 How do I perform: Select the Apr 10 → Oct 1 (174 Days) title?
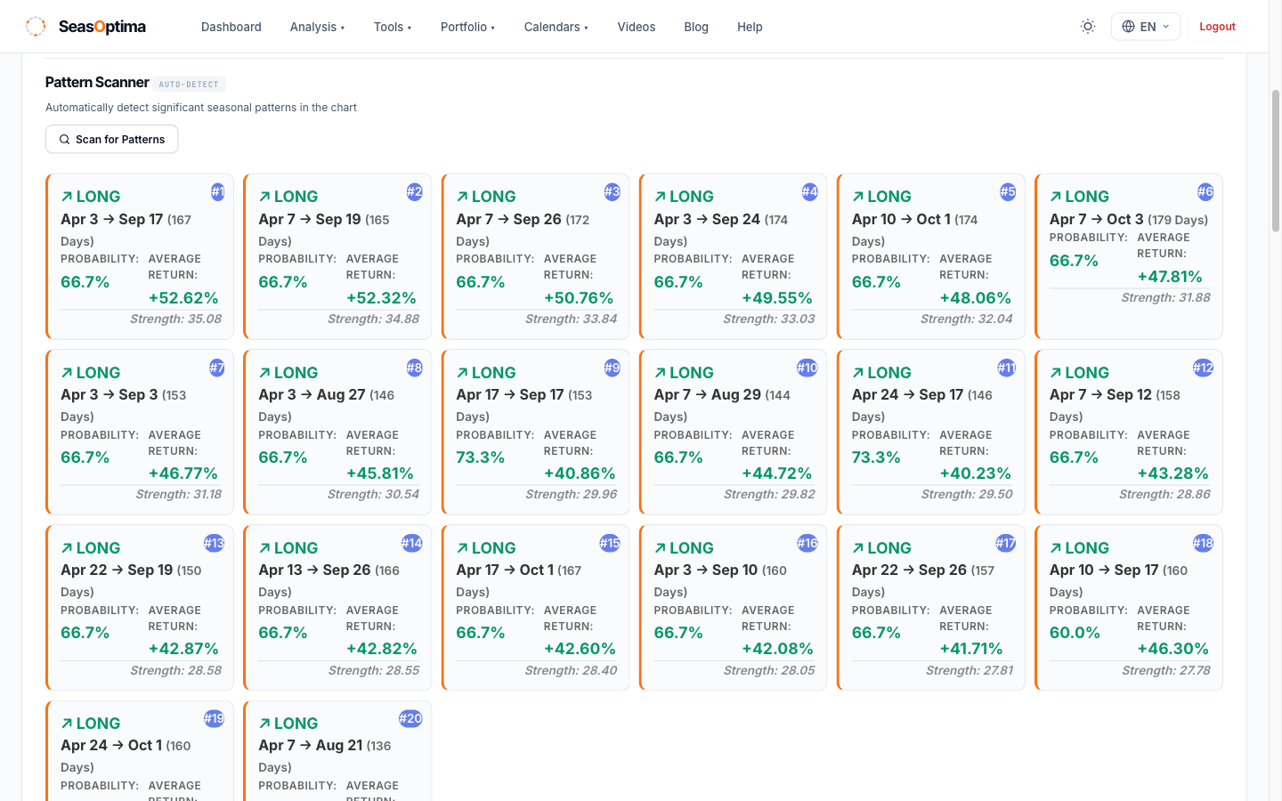point(914,230)
